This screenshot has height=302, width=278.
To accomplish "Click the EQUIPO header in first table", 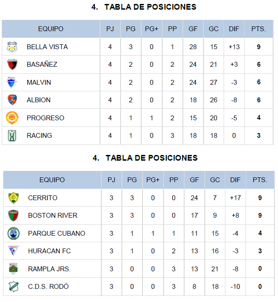I will point(51,29).
